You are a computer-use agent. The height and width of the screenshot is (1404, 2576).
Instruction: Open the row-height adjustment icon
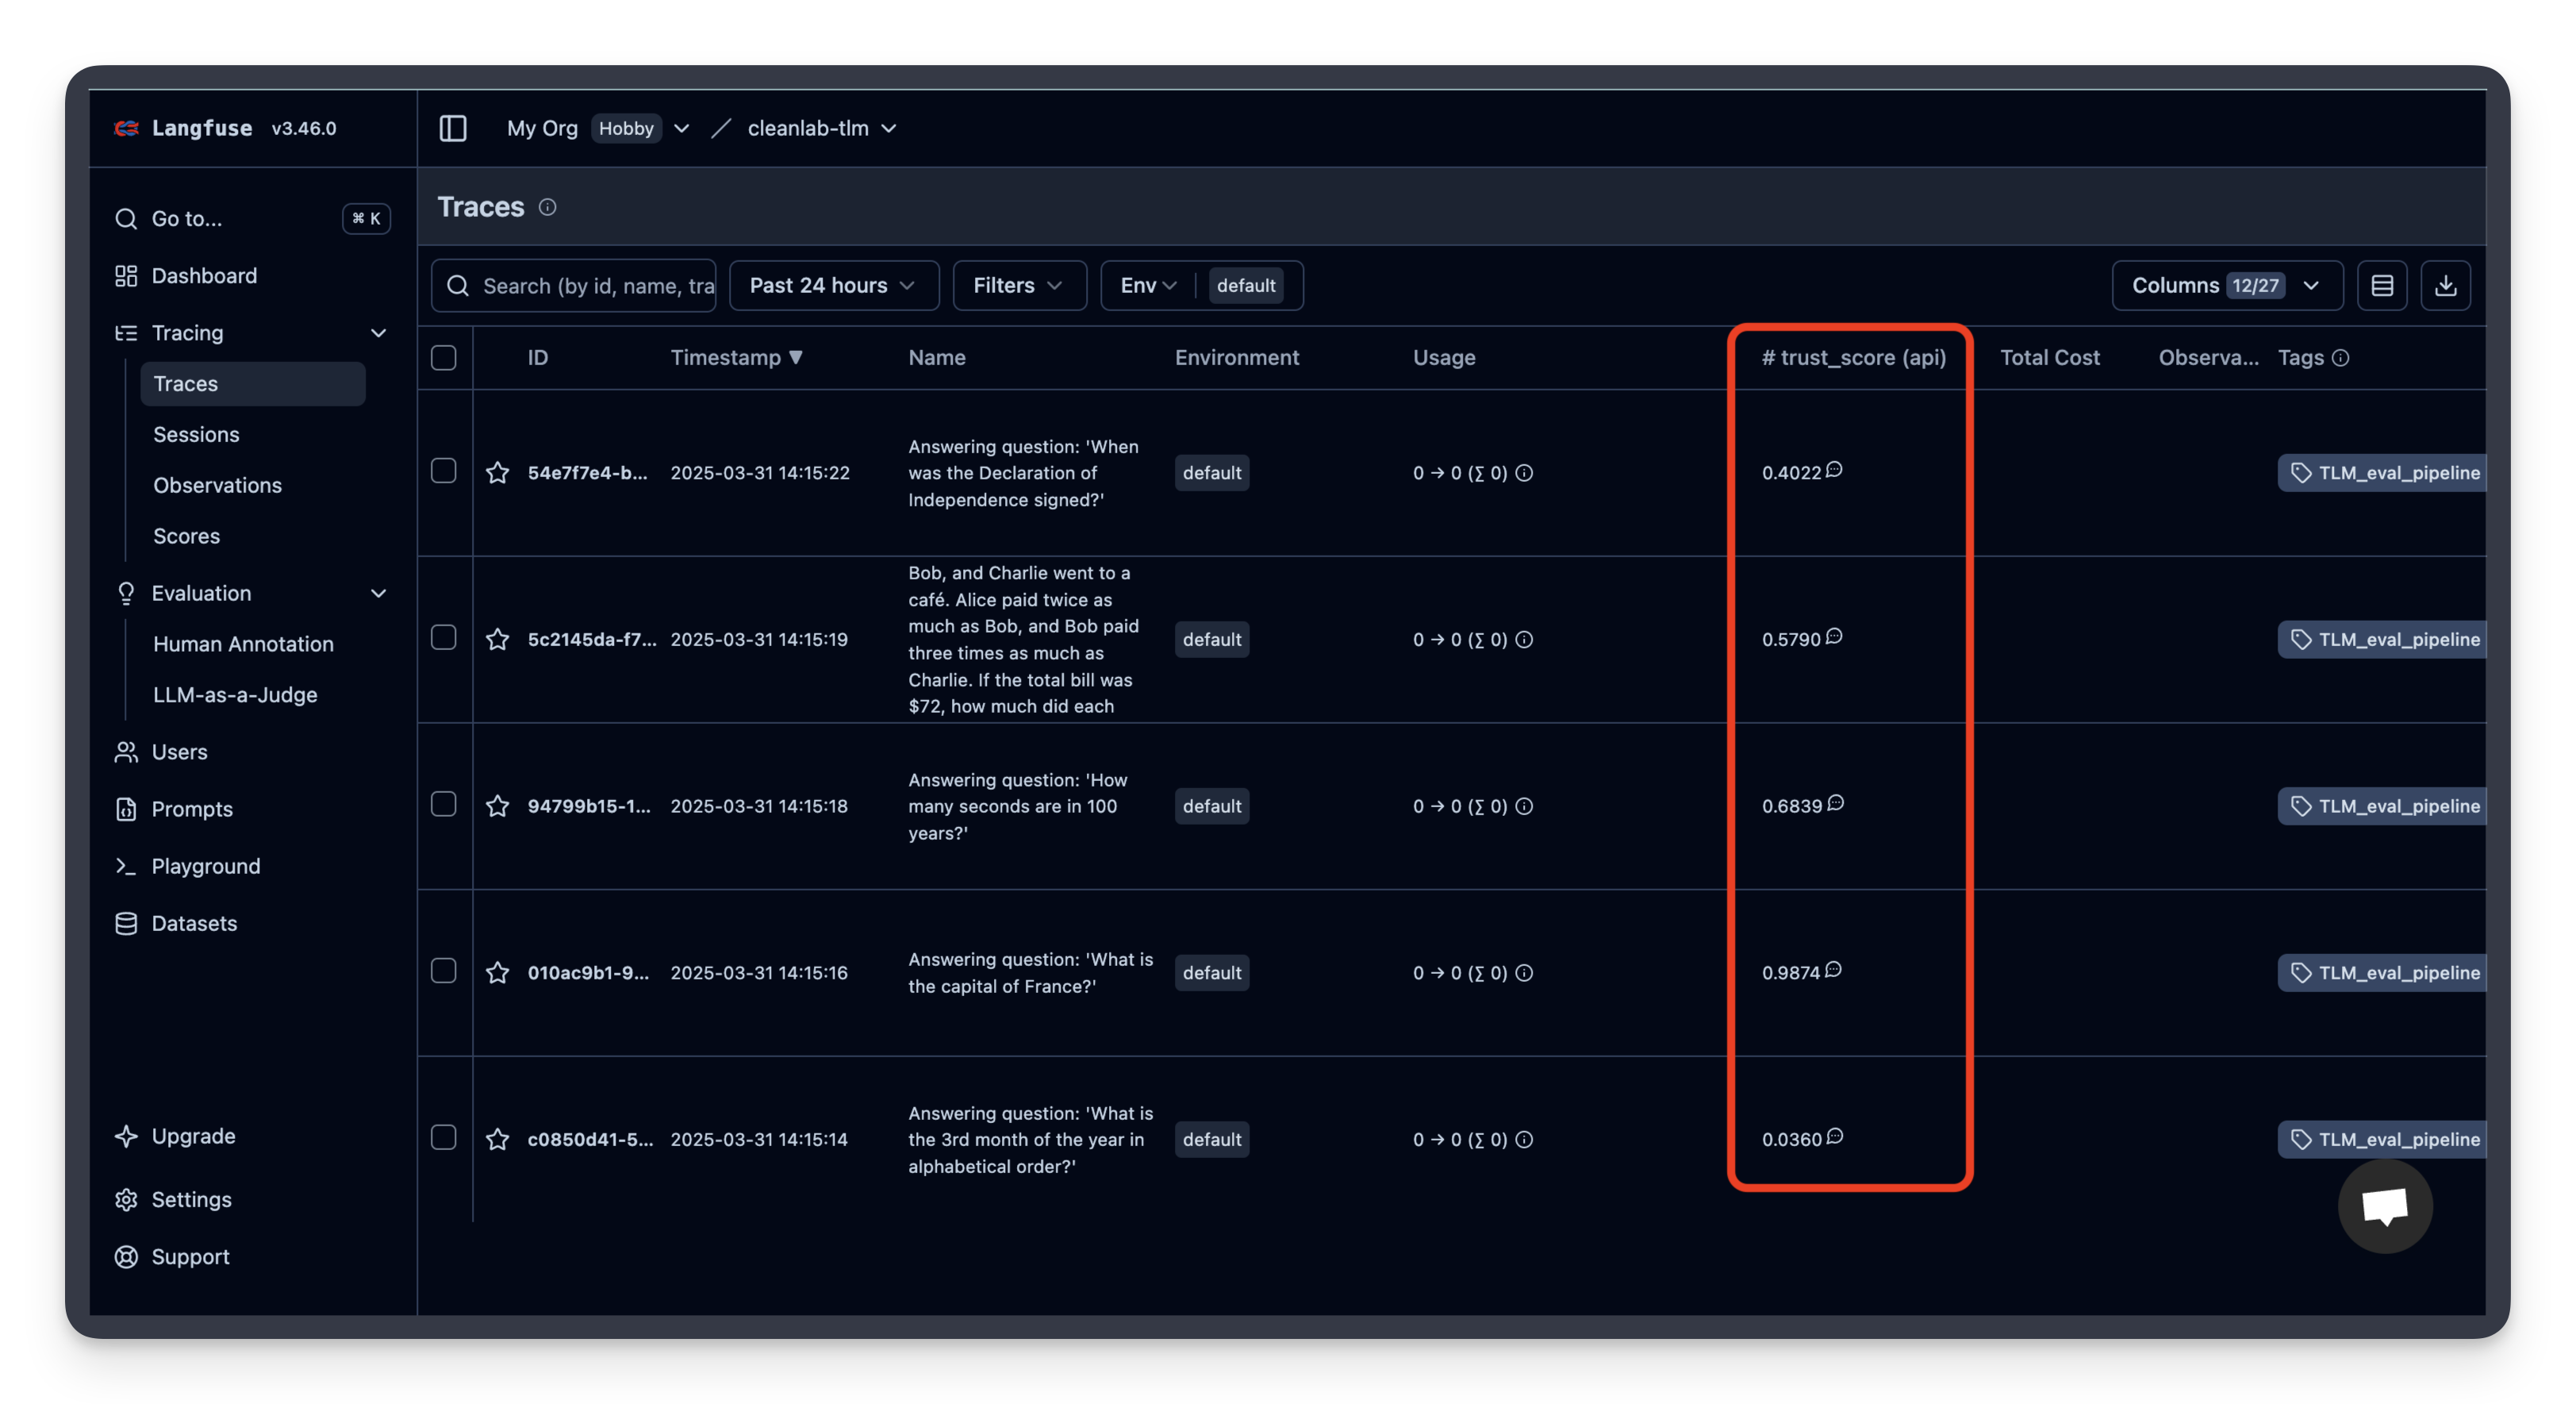click(x=2383, y=285)
